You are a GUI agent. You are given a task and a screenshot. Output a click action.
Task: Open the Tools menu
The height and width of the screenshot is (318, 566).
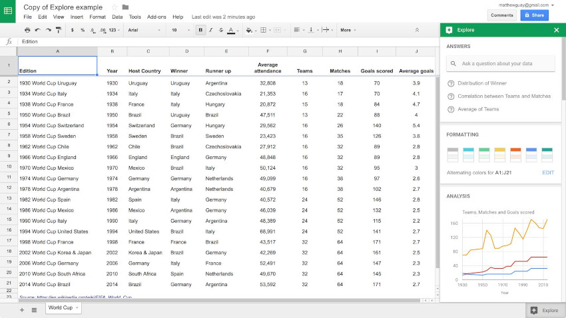coord(135,17)
